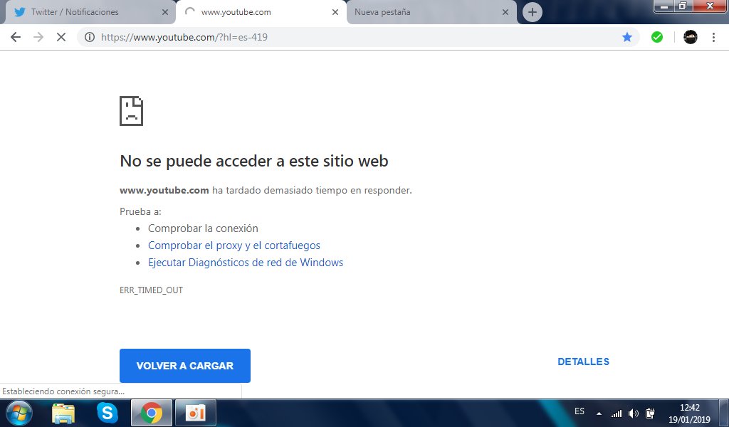Close the Nueva pestaña tab
The height and width of the screenshot is (427, 729).
click(x=505, y=12)
